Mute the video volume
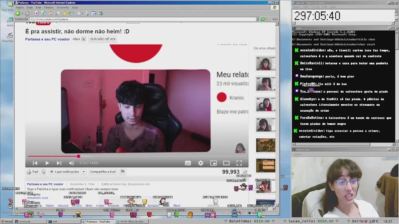 point(72,163)
